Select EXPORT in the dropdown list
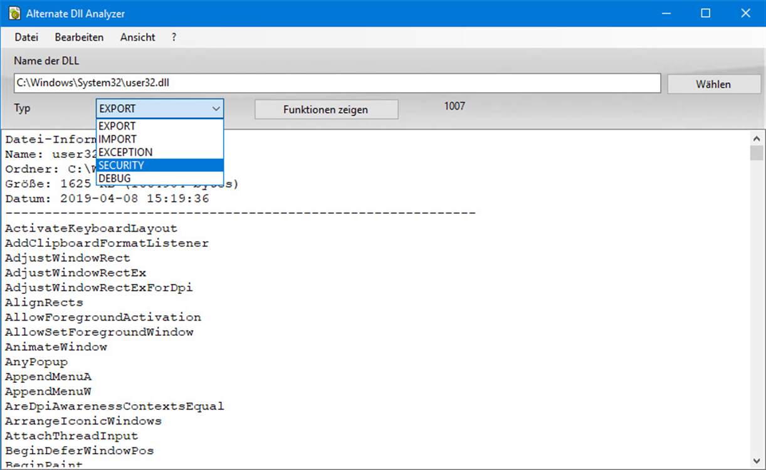The width and height of the screenshot is (766, 470). pyautogui.click(x=160, y=126)
